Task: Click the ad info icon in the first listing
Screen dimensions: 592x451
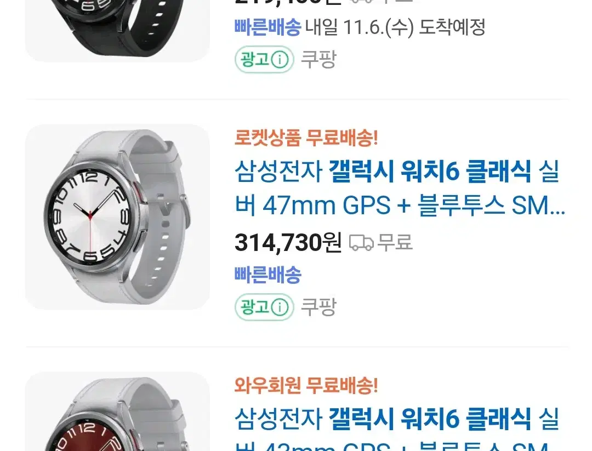Action: click(x=280, y=60)
